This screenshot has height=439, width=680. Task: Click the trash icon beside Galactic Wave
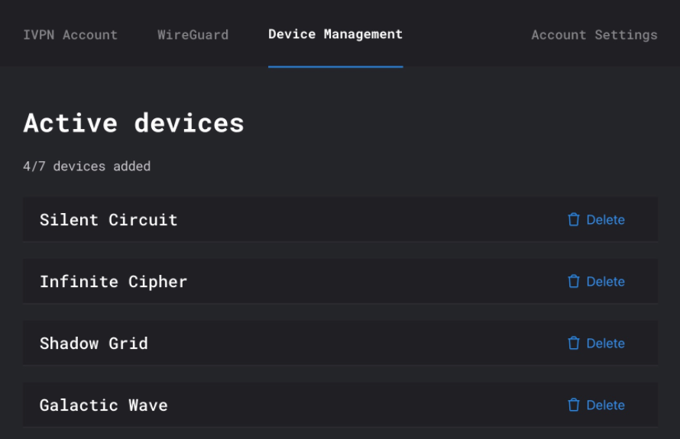573,405
